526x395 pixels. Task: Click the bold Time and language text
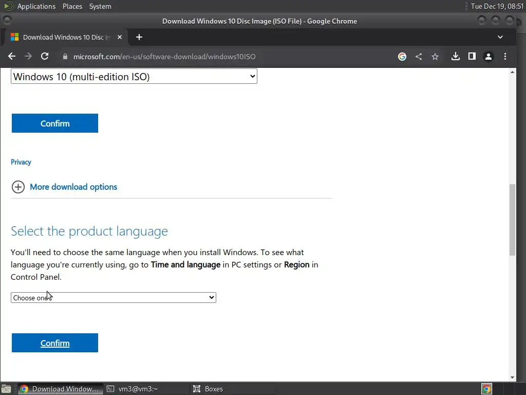185,265
